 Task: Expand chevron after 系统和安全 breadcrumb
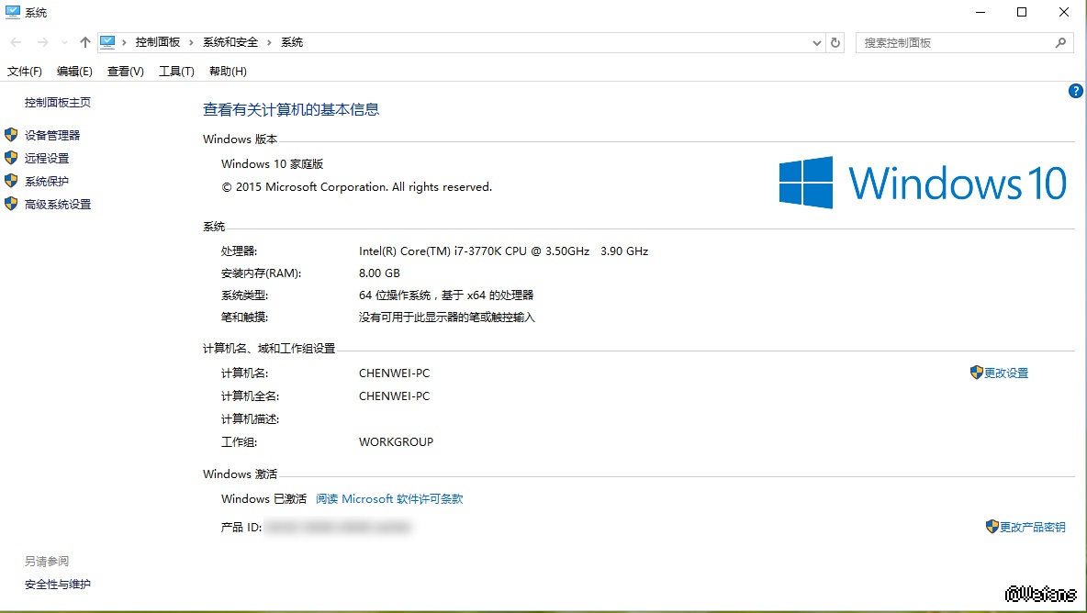point(270,42)
